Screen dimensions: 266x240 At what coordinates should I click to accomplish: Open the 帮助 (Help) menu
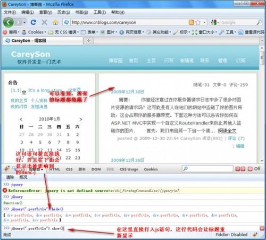(x=118, y=12)
